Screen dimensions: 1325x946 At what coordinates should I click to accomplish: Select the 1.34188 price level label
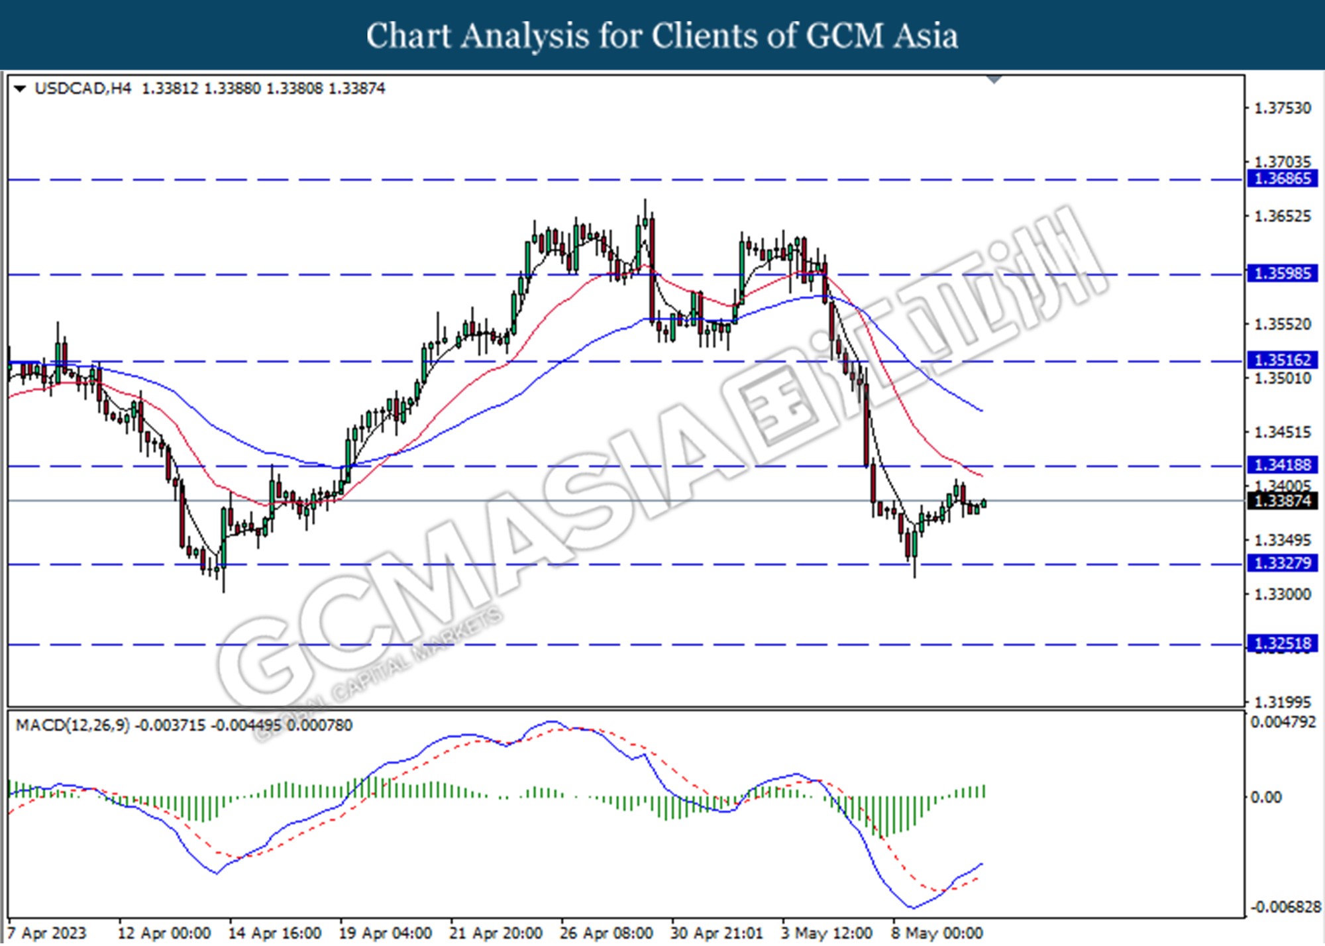coord(1282,465)
